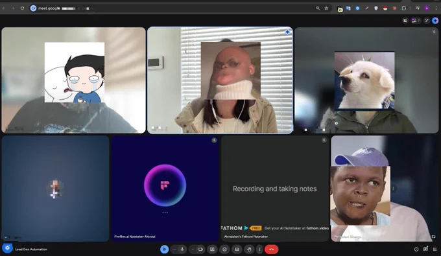441x256 pixels.
Task: Open the shield extension icon in toolbar
Action: click(376, 8)
